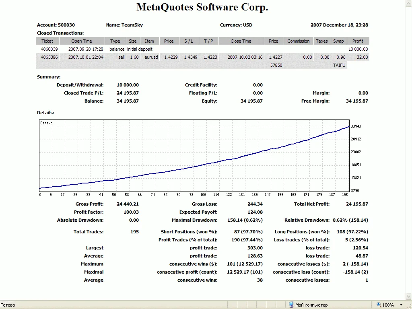Screen dimensions: 412x309
Task: Click the Total Net Profit value 24 195.87
Action: click(357, 204)
